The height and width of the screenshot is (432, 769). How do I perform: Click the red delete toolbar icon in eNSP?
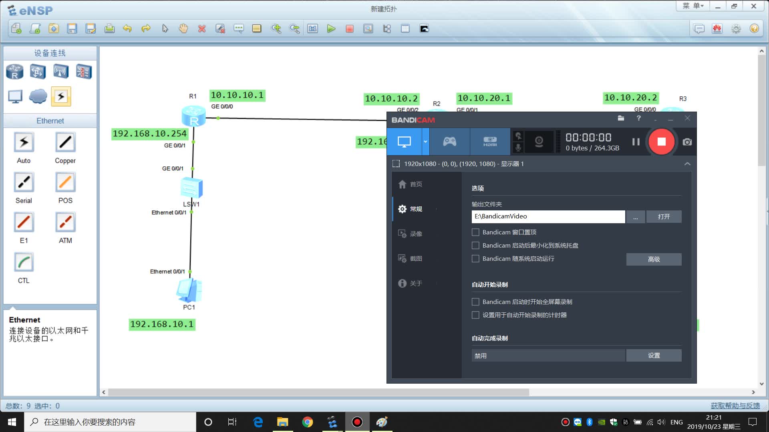coord(202,29)
